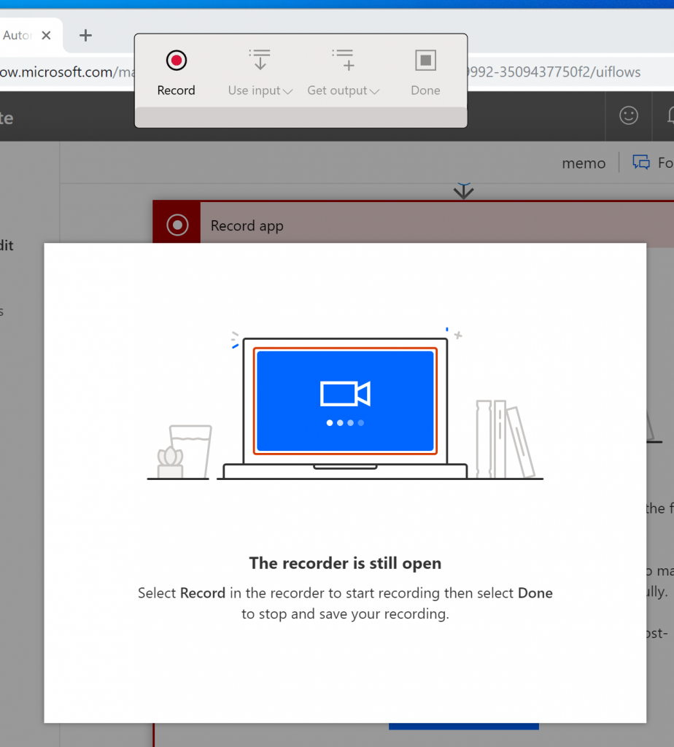Image resolution: width=674 pixels, height=747 pixels.
Task: Click the memo flow name
Action: (583, 163)
